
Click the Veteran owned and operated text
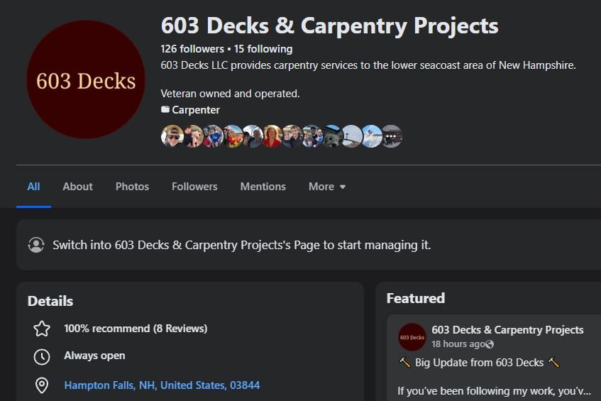pyautogui.click(x=230, y=94)
